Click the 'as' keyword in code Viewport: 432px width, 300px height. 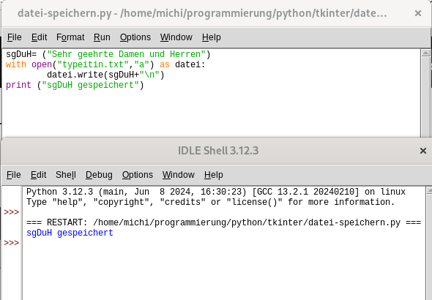click(165, 64)
